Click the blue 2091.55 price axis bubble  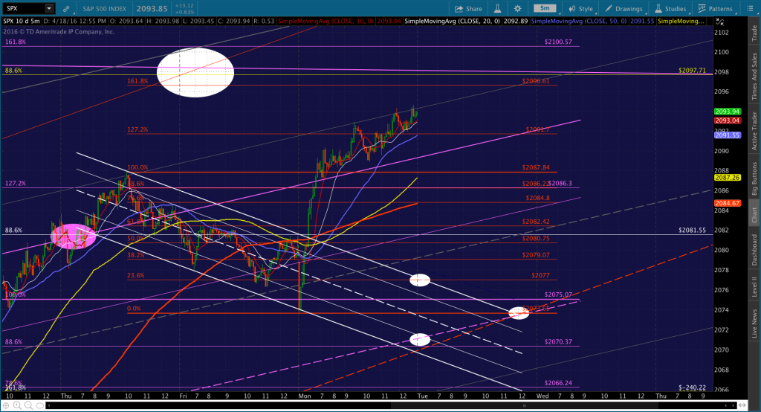tap(728, 135)
